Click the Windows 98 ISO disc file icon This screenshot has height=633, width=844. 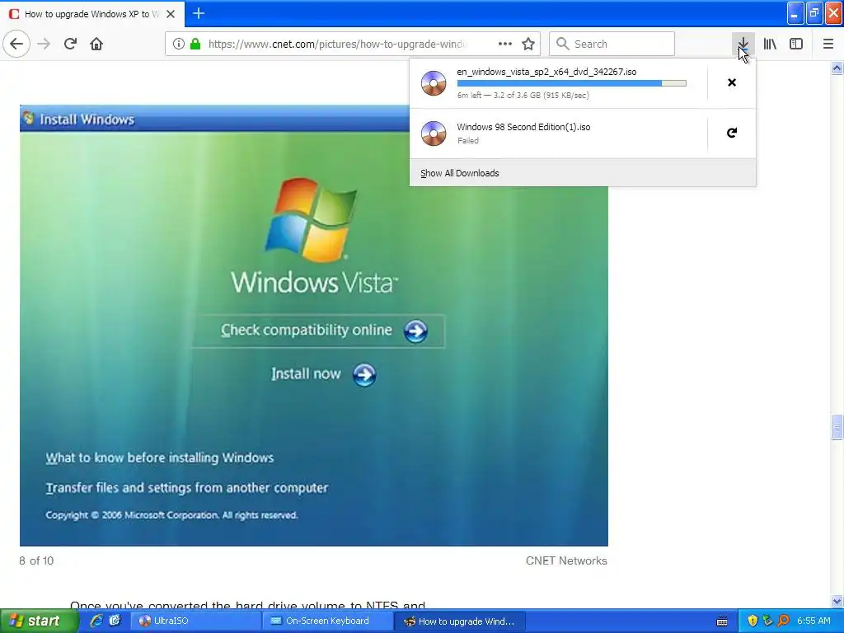tap(434, 133)
